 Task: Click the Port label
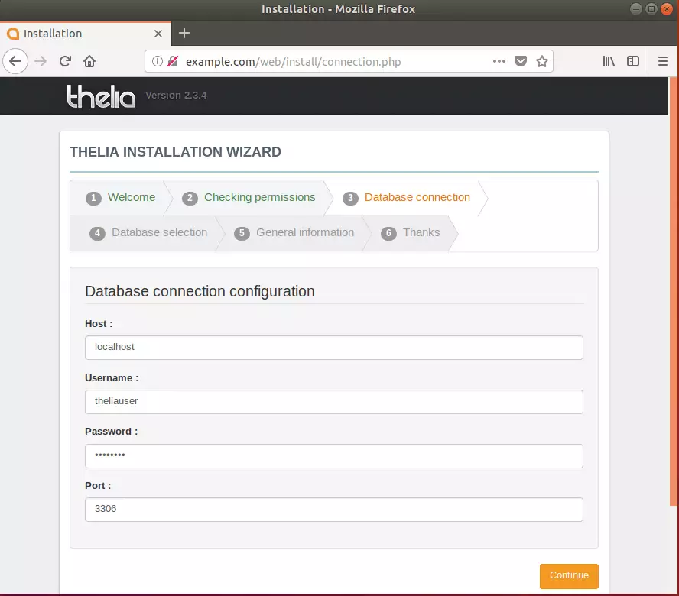(98, 486)
